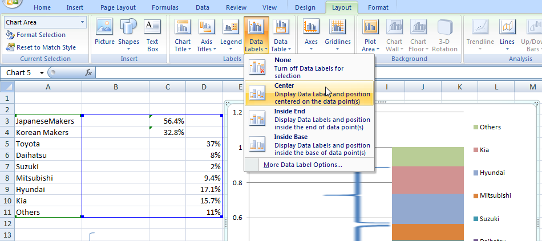Switch to the Insert tab
The image size is (542, 241).
point(75,7)
